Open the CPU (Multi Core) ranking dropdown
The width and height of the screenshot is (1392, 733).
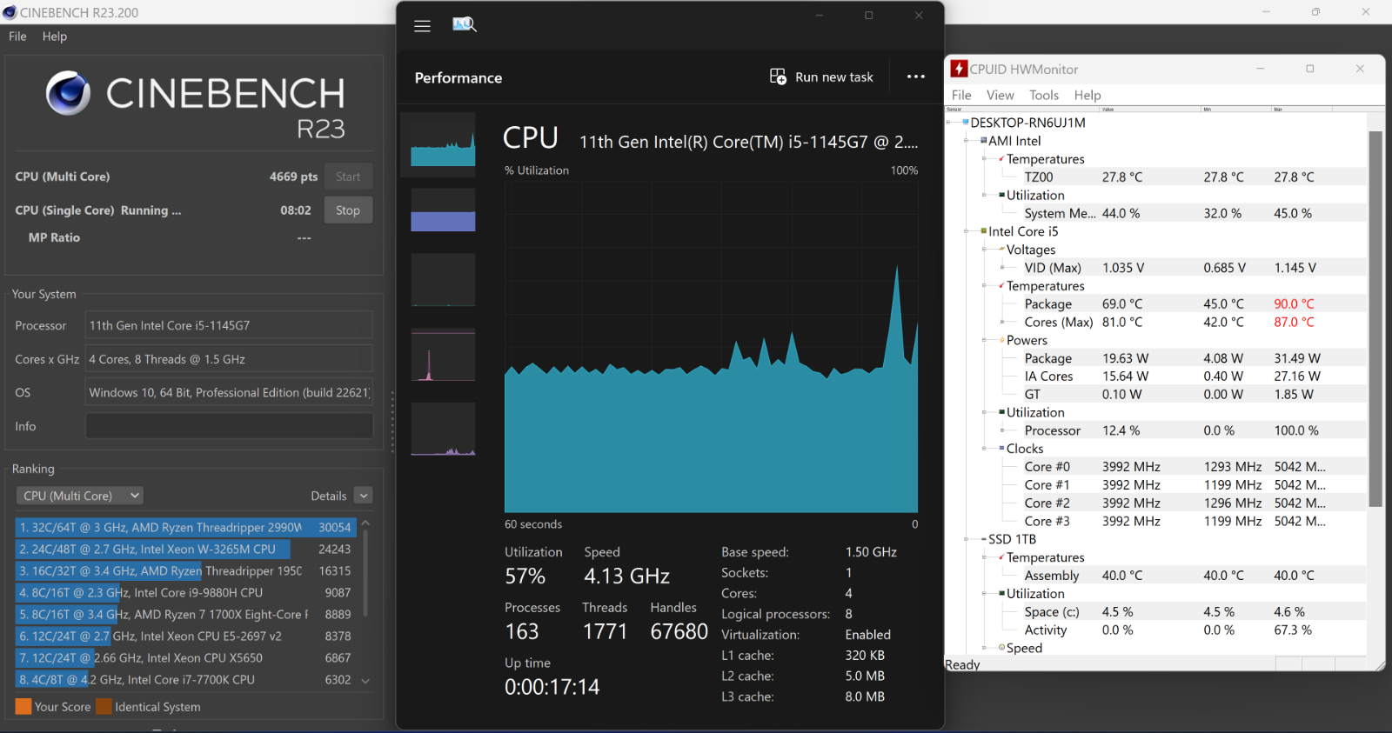click(x=79, y=496)
